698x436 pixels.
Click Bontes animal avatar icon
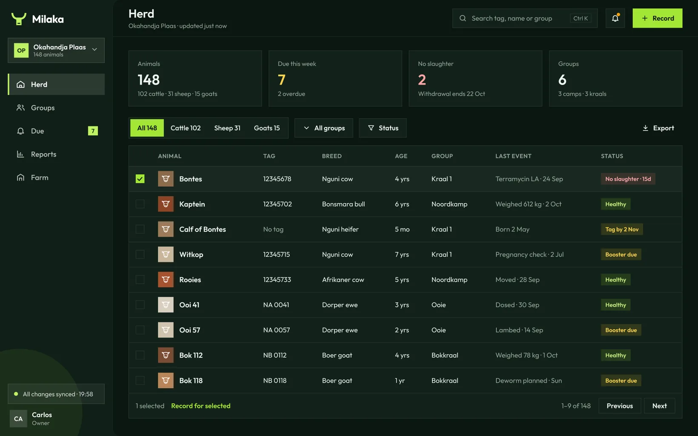pos(166,179)
